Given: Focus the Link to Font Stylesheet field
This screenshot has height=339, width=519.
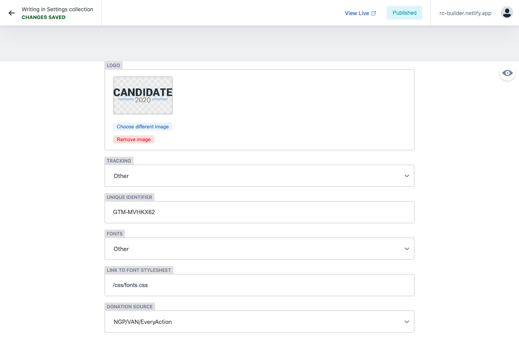Looking at the screenshot, I should pyautogui.click(x=259, y=285).
